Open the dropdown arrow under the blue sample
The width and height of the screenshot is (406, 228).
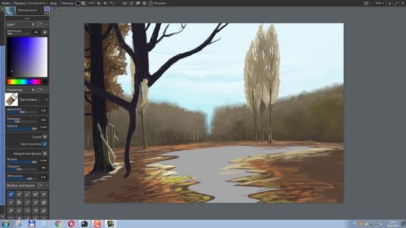point(47,13)
